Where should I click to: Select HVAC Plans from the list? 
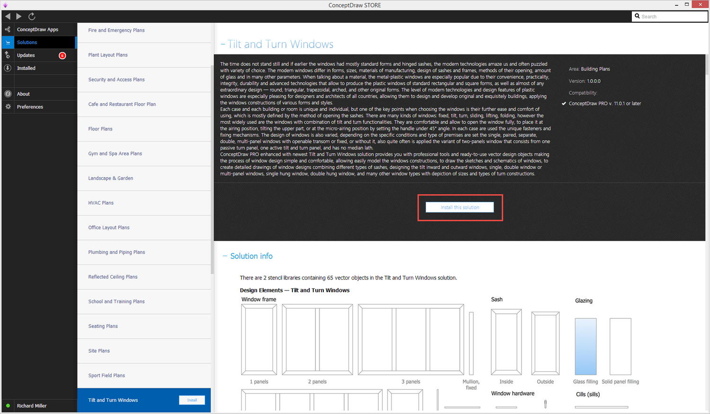point(101,203)
